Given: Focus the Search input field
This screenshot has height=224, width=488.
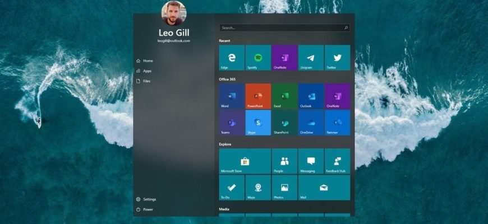Looking at the screenshot, I should pyautogui.click(x=284, y=28).
